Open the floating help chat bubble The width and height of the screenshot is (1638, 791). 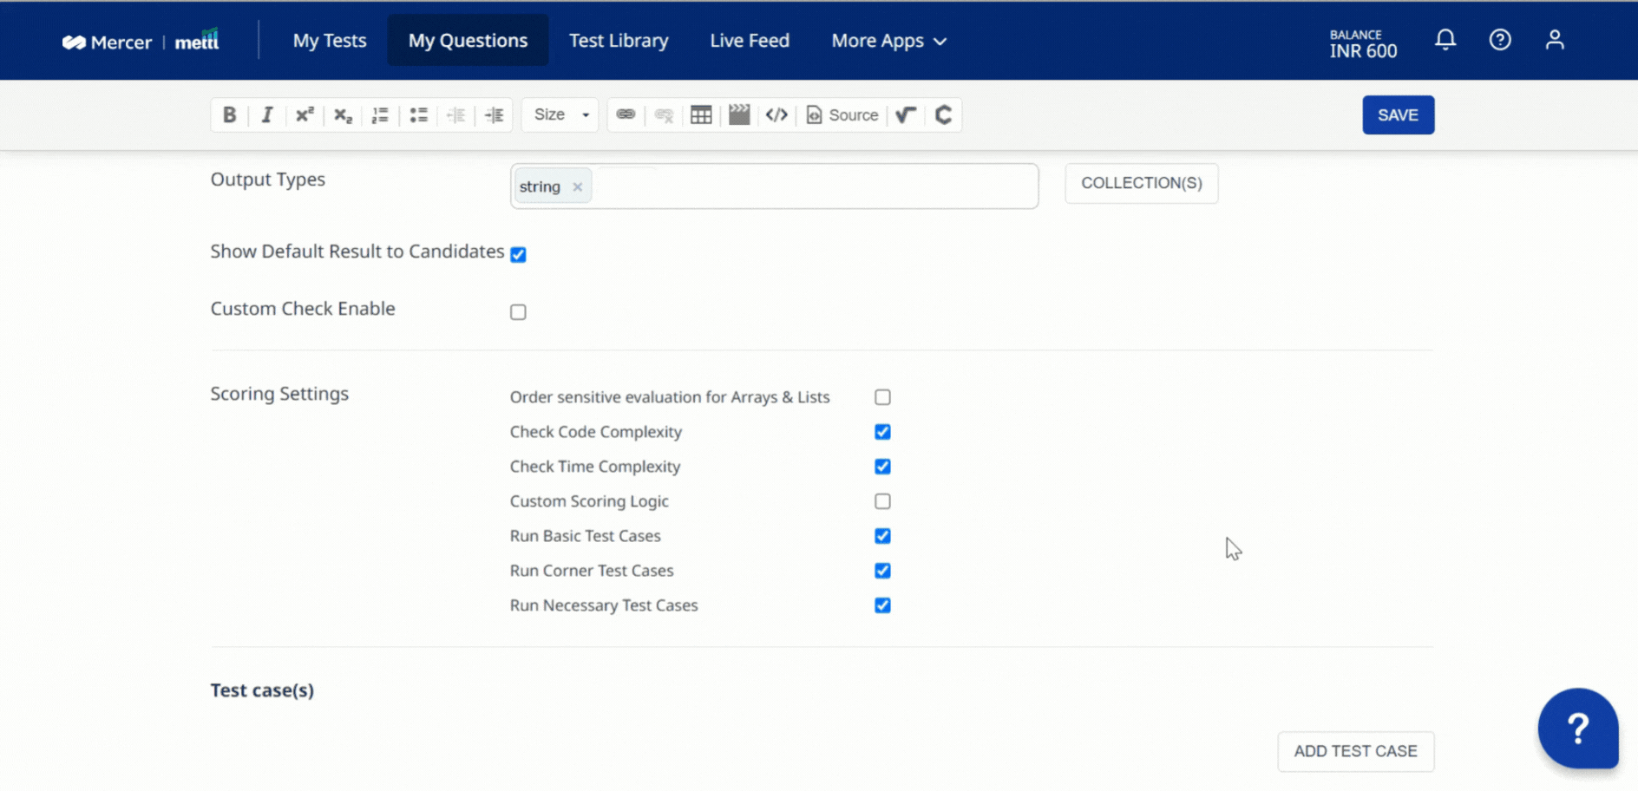click(1578, 729)
